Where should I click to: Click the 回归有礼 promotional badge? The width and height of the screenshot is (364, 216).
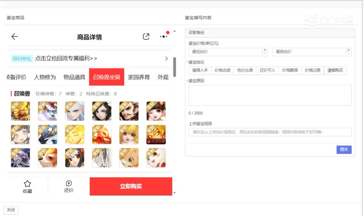point(22,58)
